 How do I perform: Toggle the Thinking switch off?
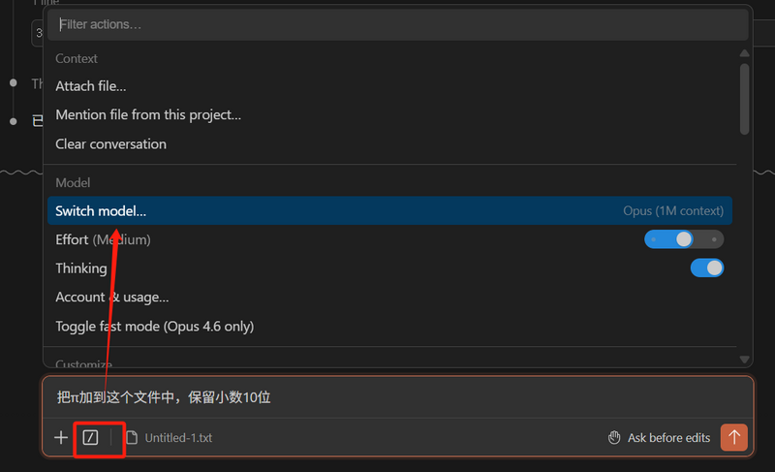coord(707,268)
